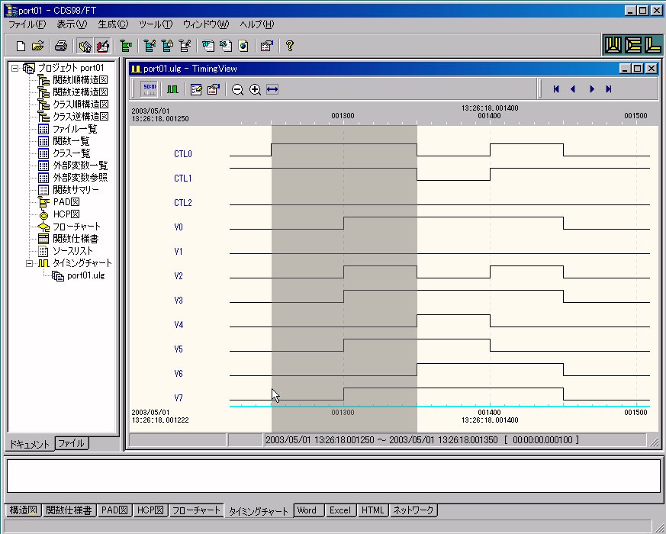Click the Excel tab at the bottom
The width and height of the screenshot is (666, 534).
[x=339, y=510]
